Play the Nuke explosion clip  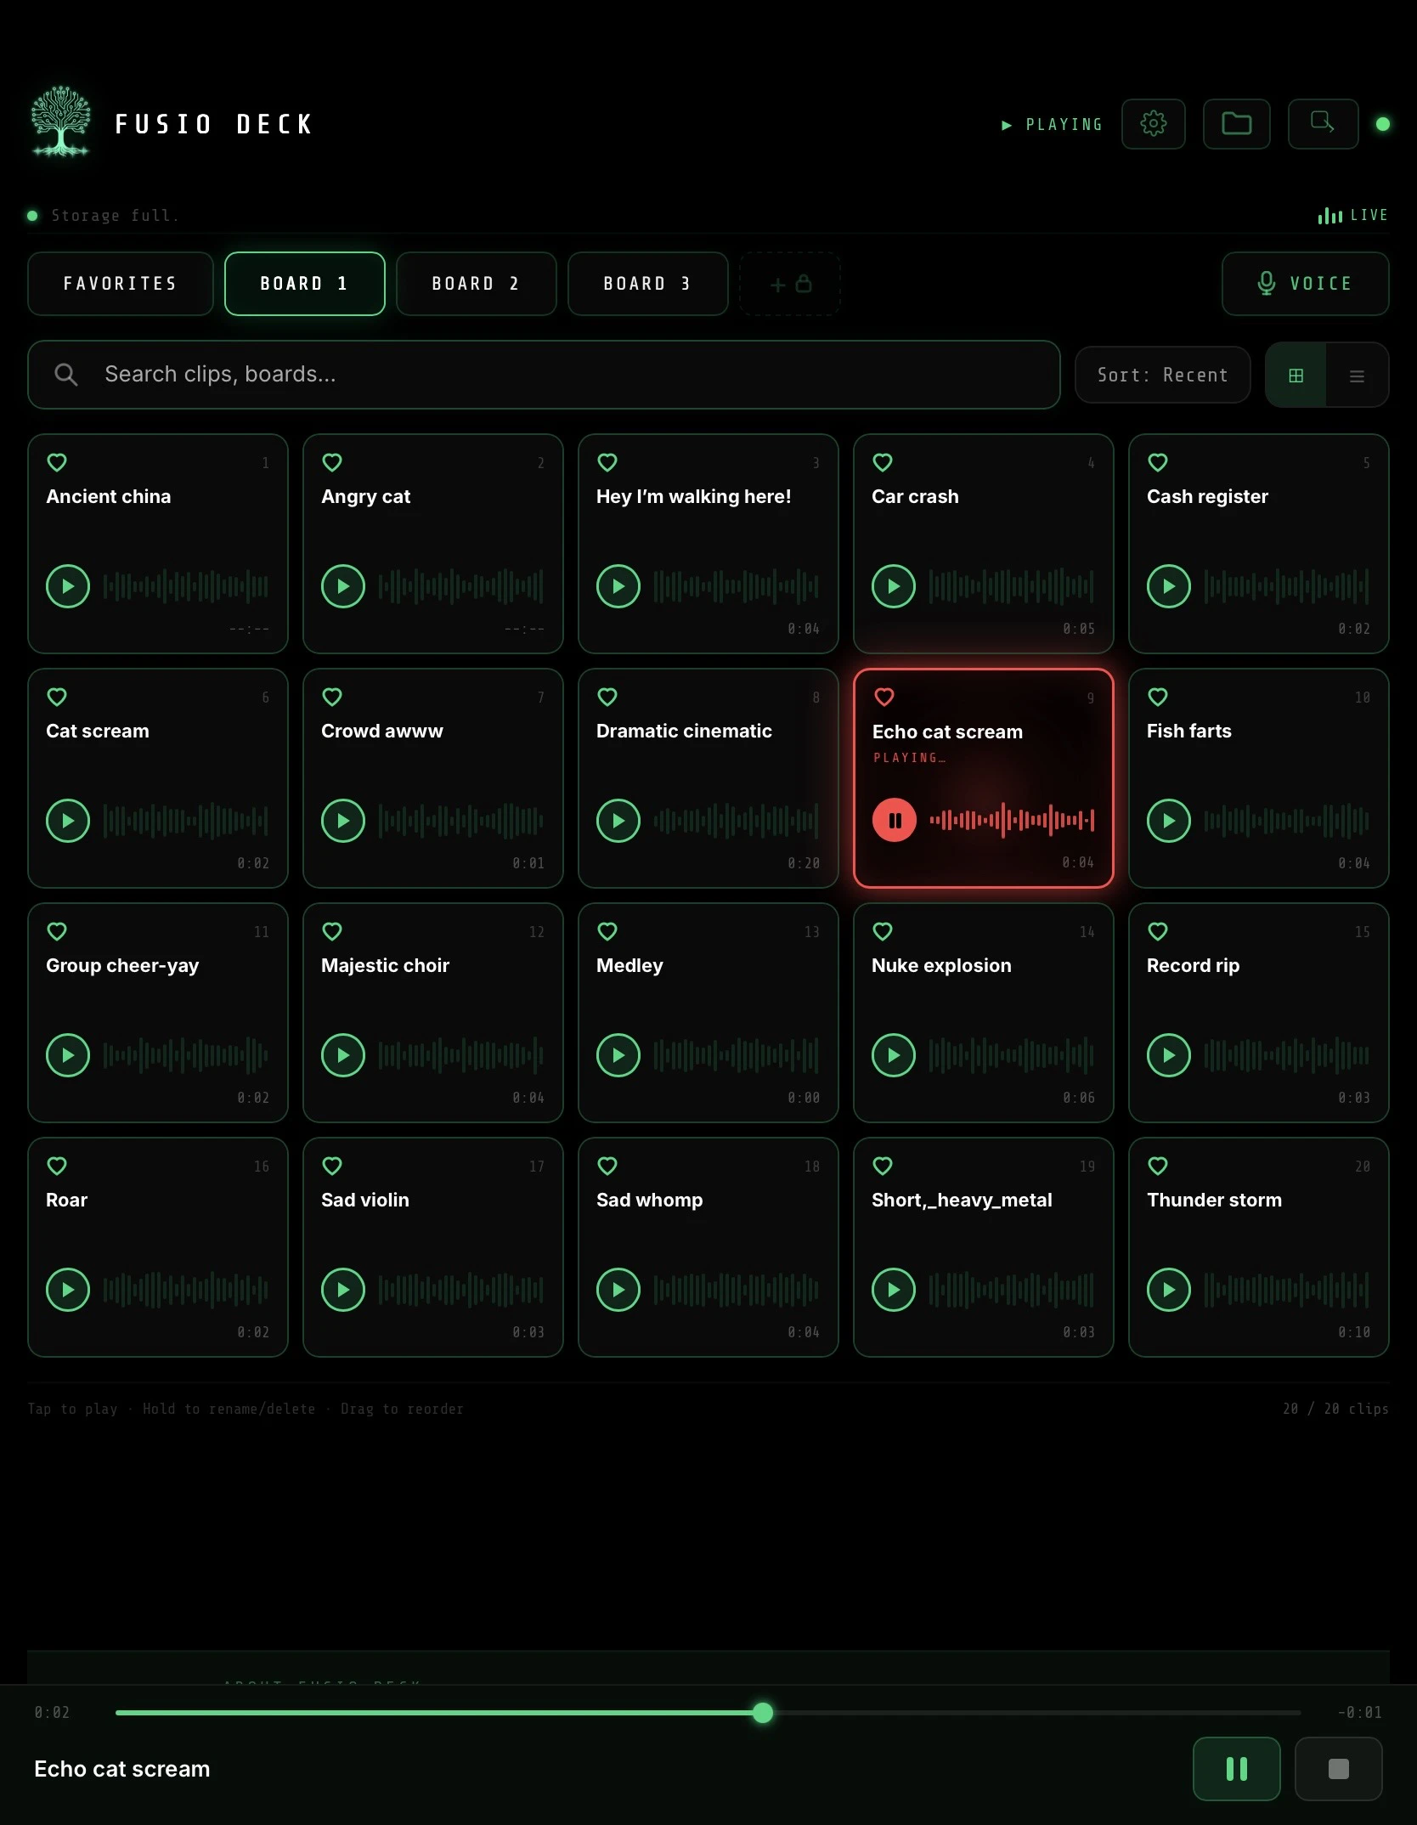point(894,1055)
